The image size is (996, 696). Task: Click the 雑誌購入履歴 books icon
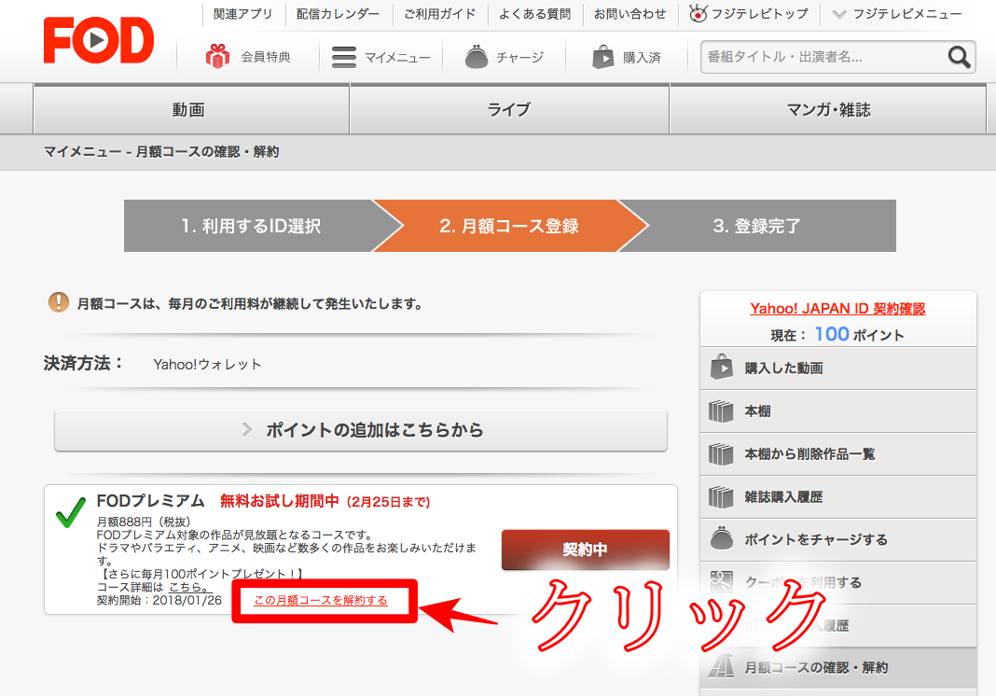point(721,496)
